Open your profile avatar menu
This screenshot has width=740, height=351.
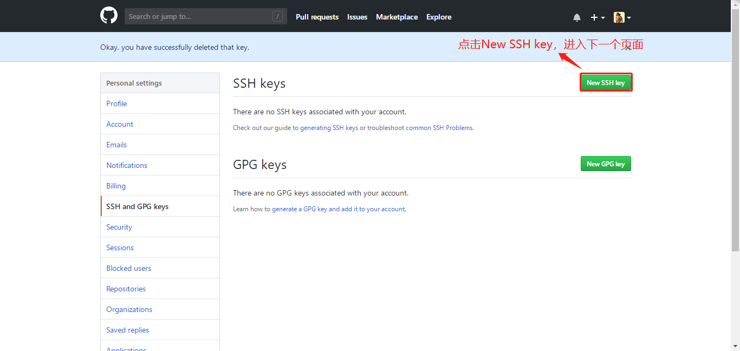(619, 17)
